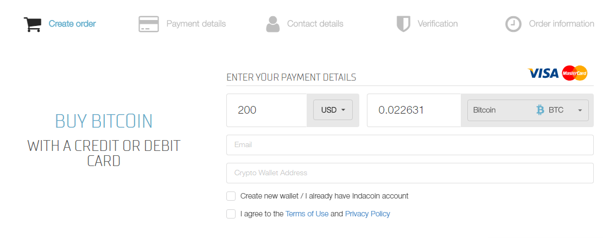
Task: Expand the Bitcoin BTC cryptocurrency selector
Action: [x=528, y=110]
